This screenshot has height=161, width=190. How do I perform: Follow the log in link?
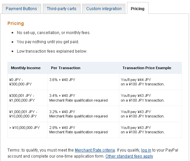point(146,150)
